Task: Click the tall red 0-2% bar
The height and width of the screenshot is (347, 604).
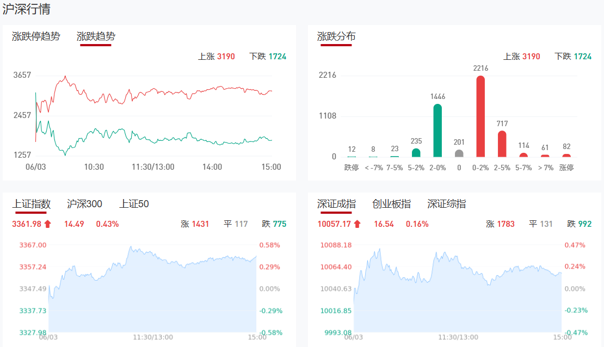Action: tap(480, 116)
